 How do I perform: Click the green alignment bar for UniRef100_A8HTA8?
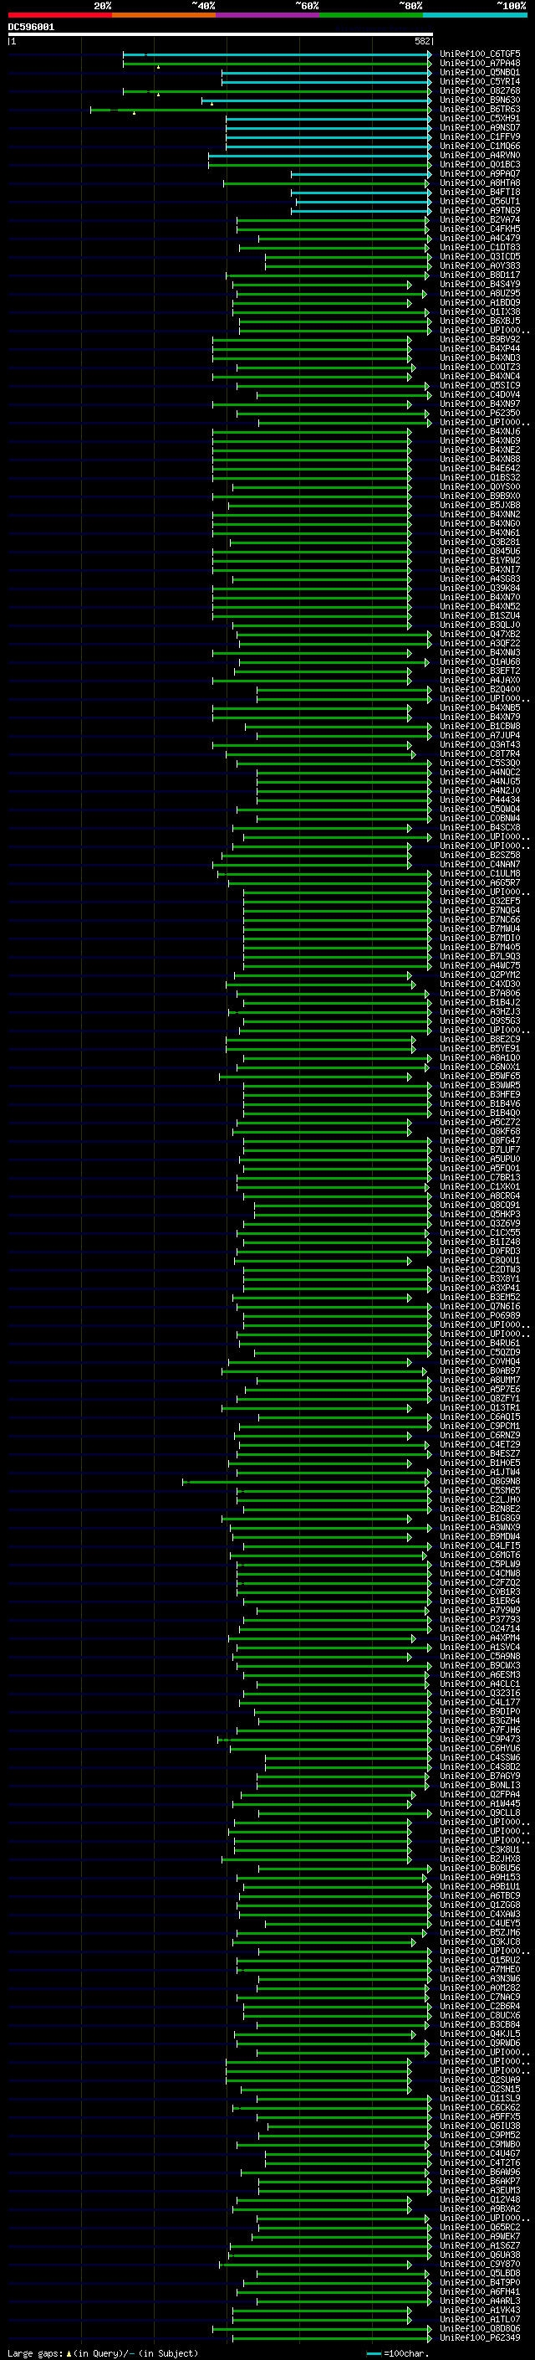[x=328, y=183]
